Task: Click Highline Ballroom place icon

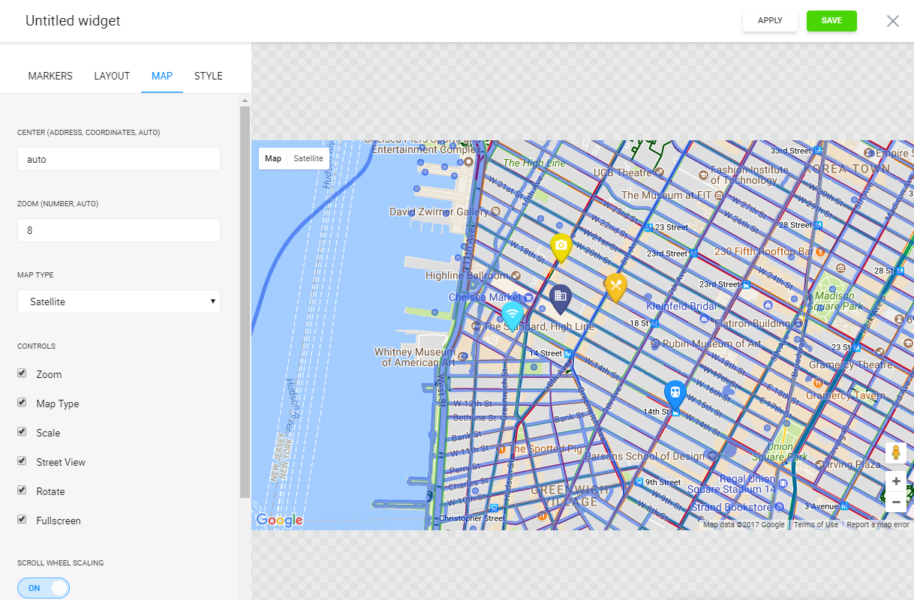Action: click(514, 276)
